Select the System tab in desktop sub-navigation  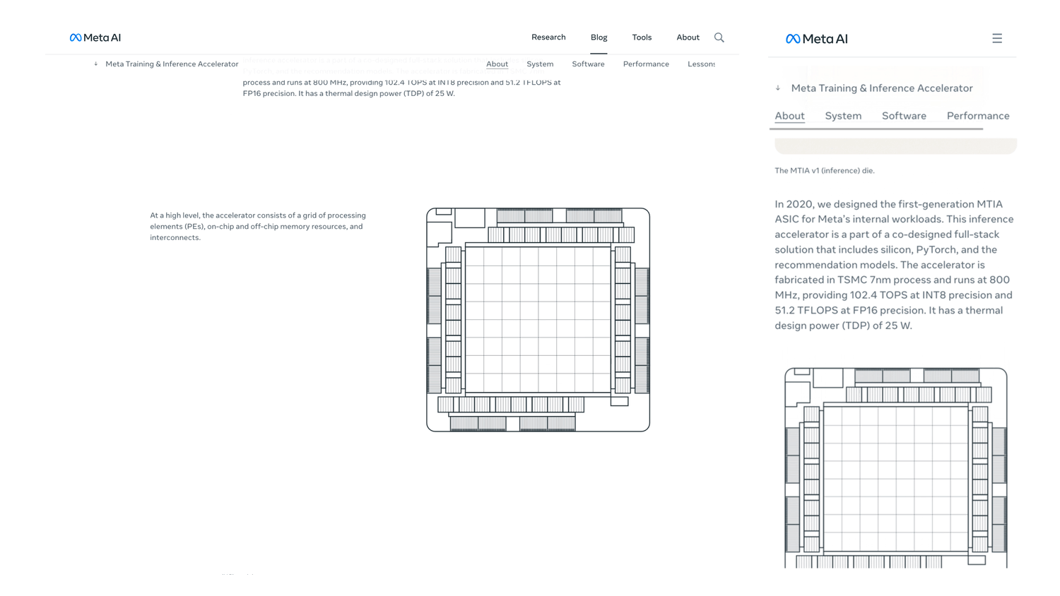click(x=540, y=64)
